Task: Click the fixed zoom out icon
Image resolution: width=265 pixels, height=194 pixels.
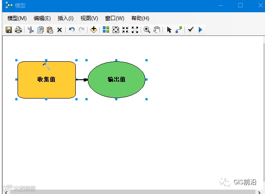Action: (135, 30)
